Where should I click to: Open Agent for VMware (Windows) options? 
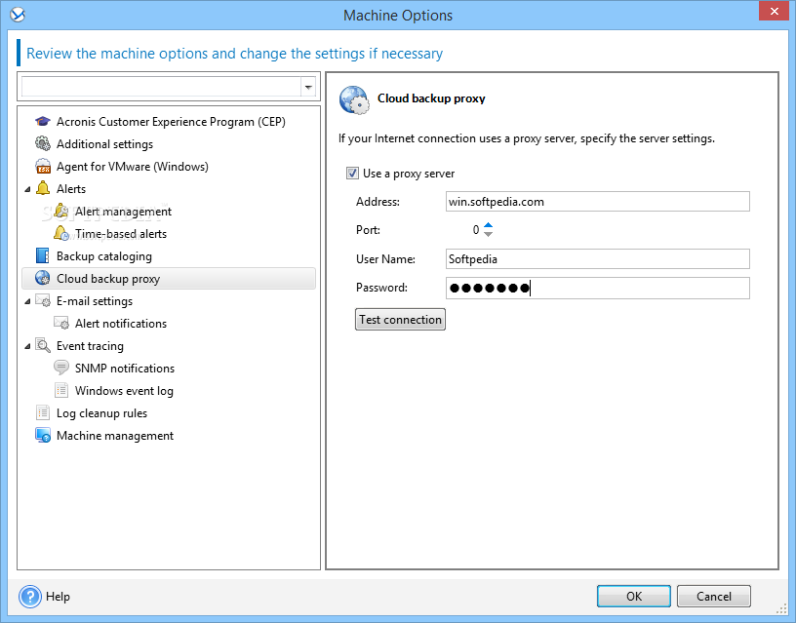(132, 167)
